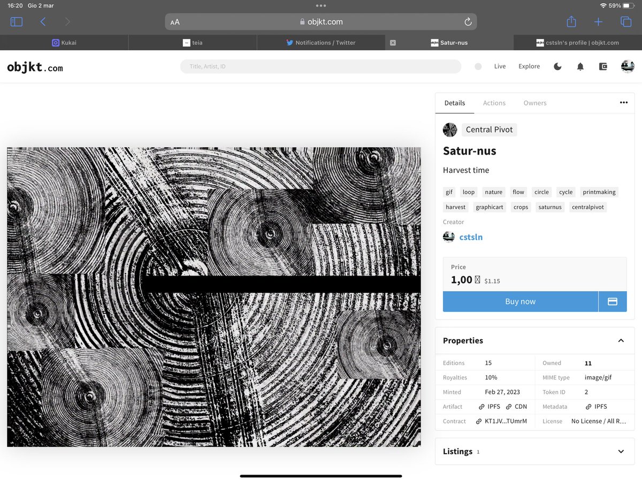
Task: Click the three-dot multitasking control
Action: click(x=321, y=6)
